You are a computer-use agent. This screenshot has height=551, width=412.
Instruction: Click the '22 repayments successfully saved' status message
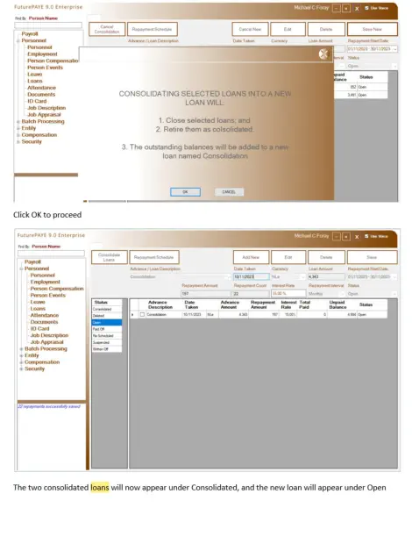49,406
